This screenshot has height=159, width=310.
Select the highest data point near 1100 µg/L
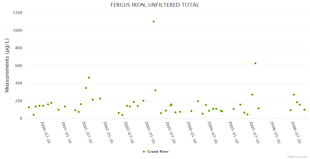154,21
